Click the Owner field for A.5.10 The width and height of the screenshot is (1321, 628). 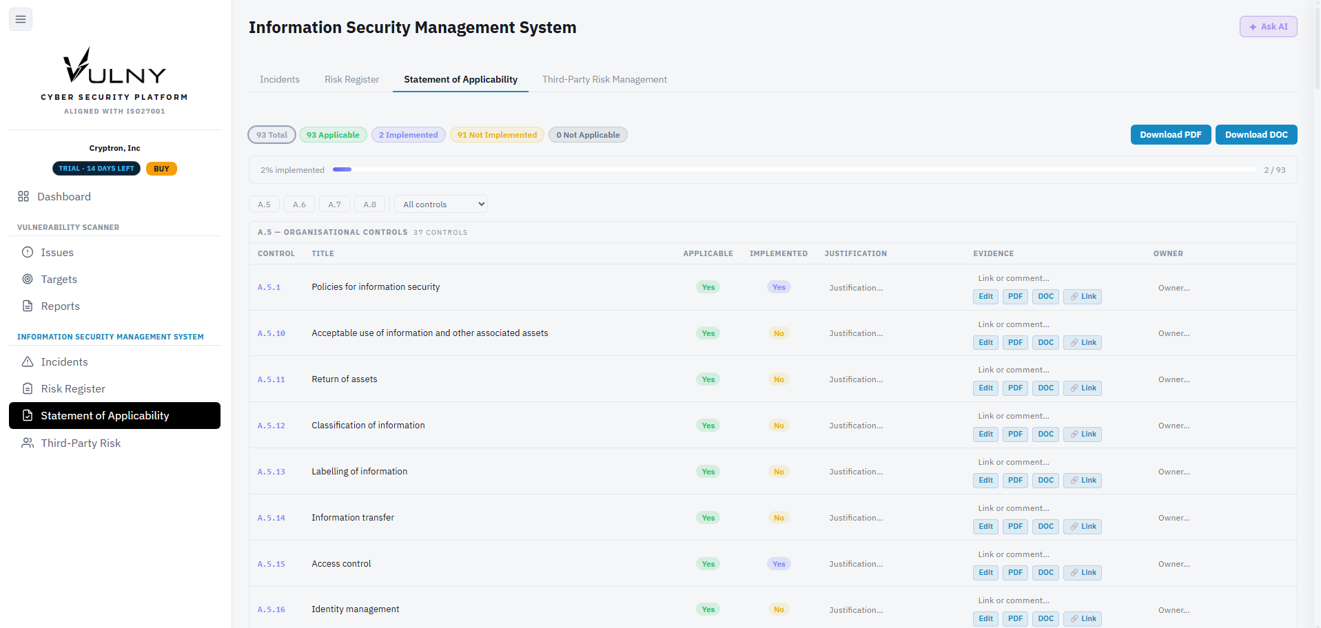coord(1220,333)
